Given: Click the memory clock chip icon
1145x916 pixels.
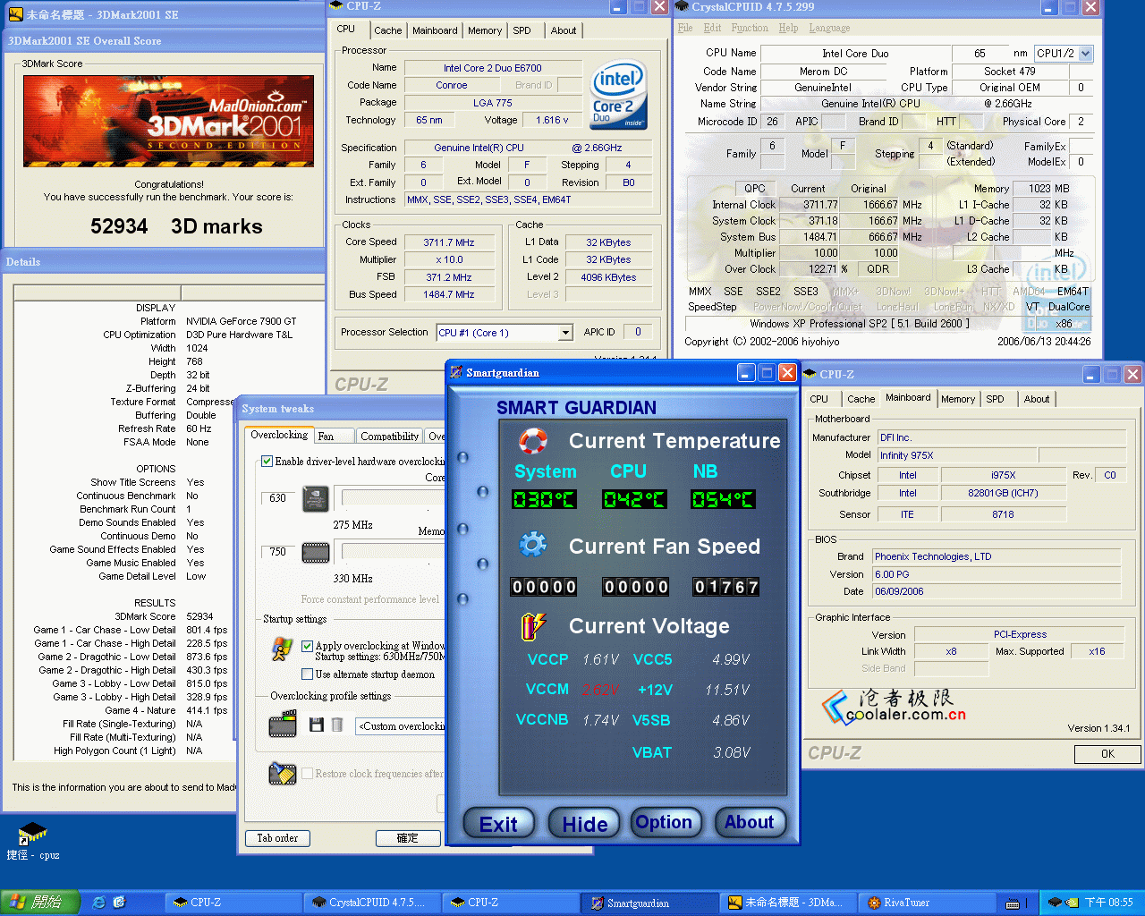Looking at the screenshot, I should [x=316, y=553].
